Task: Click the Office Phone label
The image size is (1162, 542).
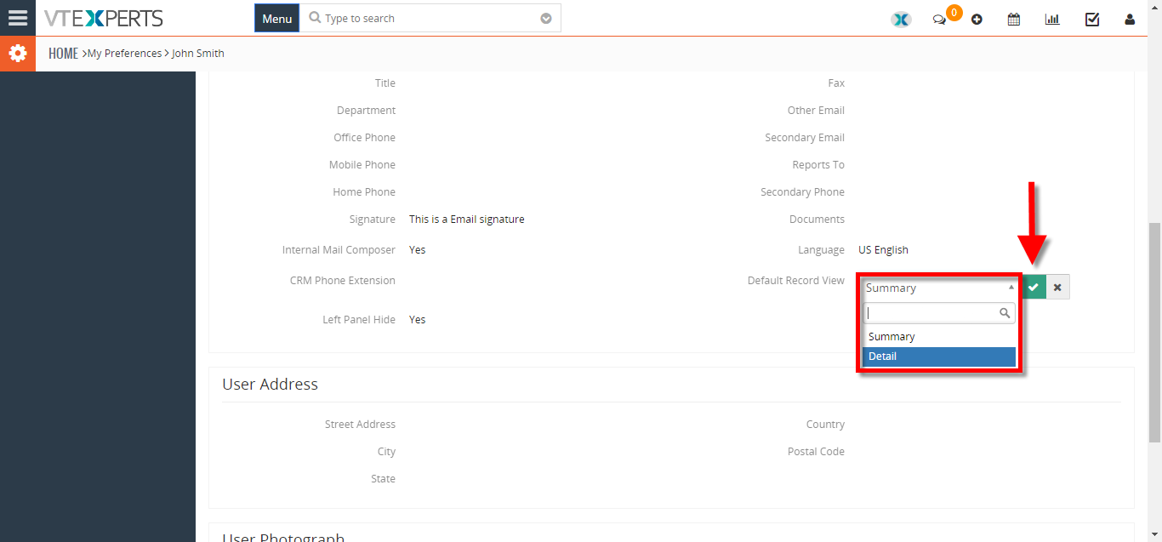Action: point(365,138)
